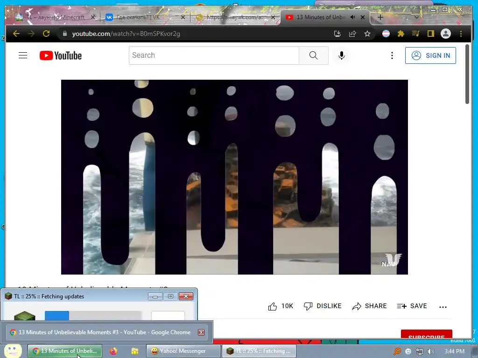The image size is (478, 358).
Task: Open a new Chrome tab
Action: coord(380,17)
